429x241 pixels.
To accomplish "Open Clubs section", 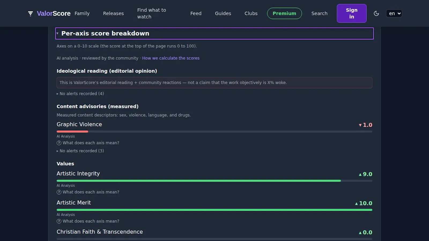I will point(251,13).
